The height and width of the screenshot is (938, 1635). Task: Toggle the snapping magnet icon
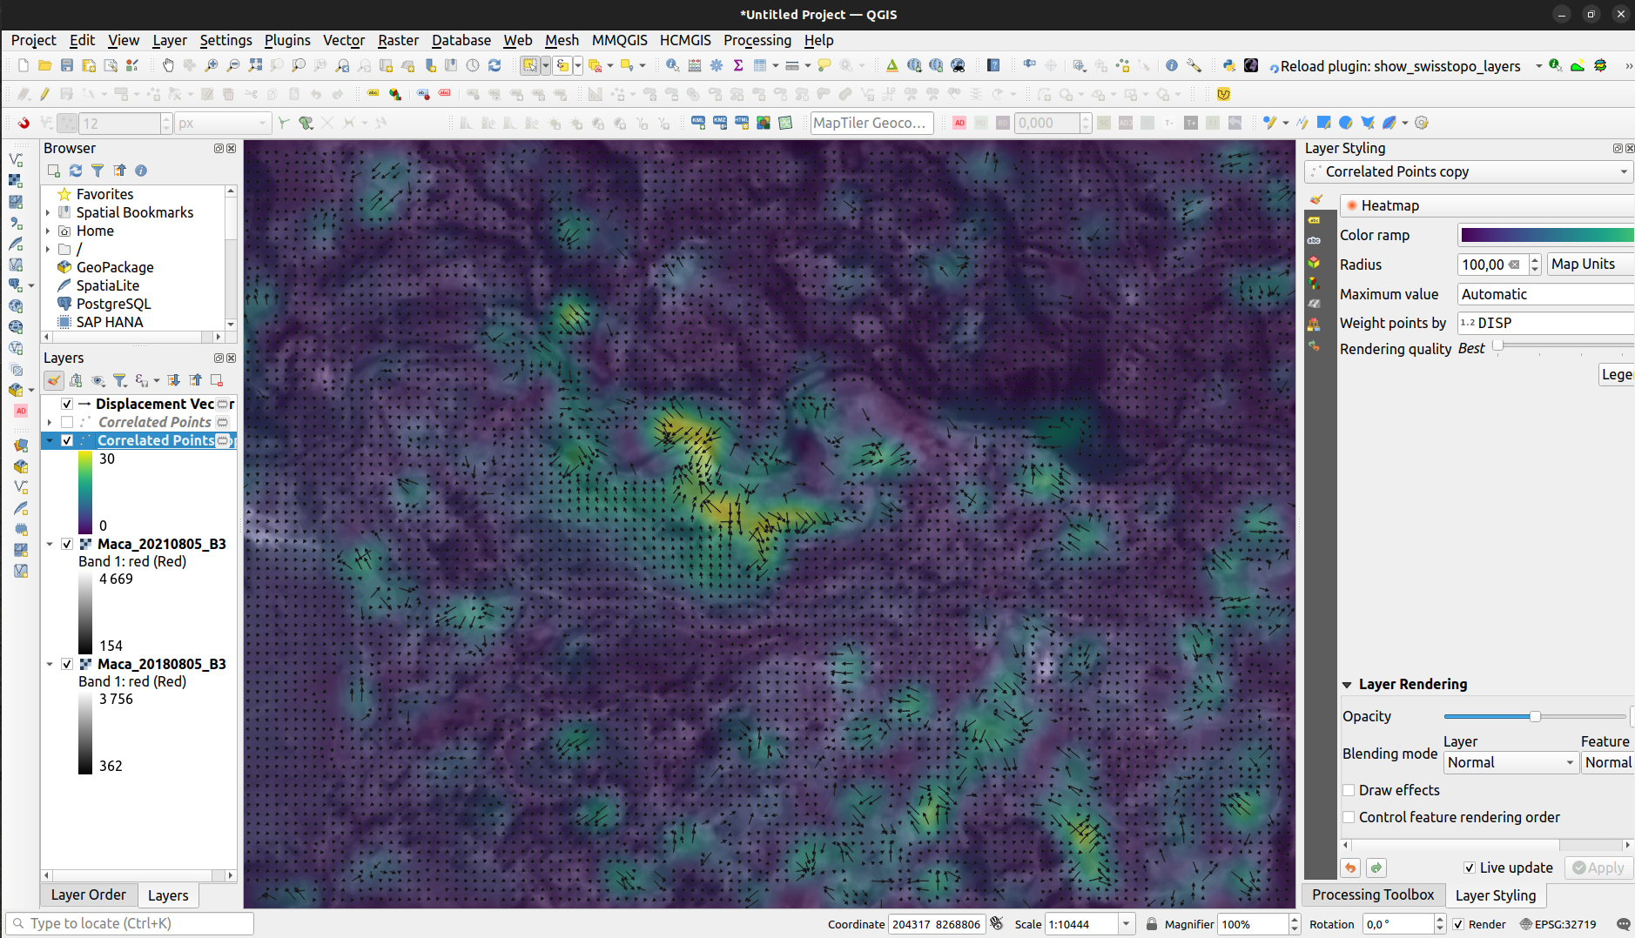click(24, 123)
